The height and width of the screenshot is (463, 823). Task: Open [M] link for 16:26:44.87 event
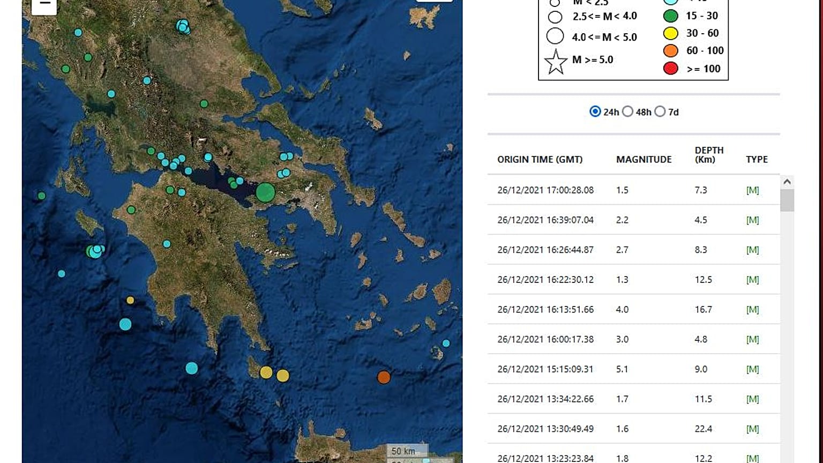point(752,250)
